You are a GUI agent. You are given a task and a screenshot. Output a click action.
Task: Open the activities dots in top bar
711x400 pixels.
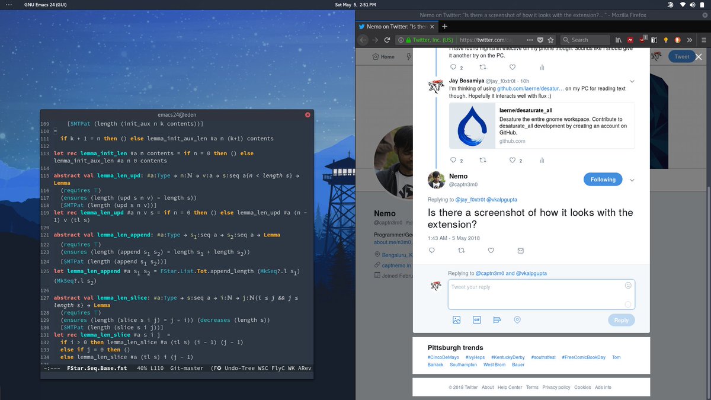pyautogui.click(x=8, y=5)
